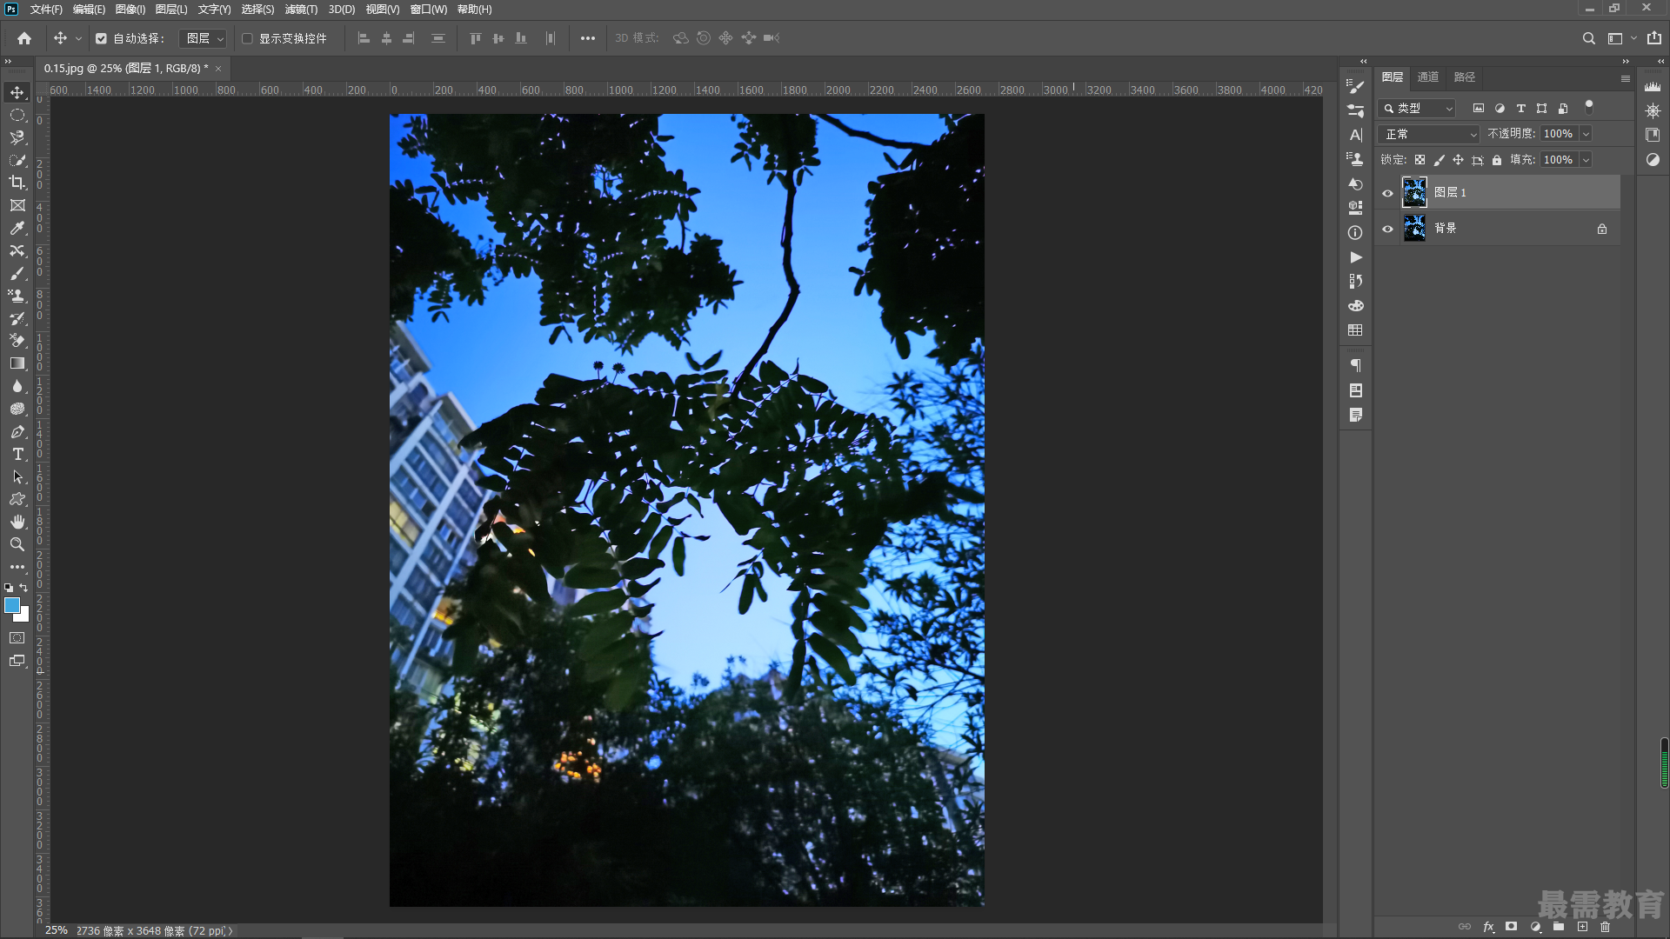Select the Elliptical Marquee tool

coord(17,115)
